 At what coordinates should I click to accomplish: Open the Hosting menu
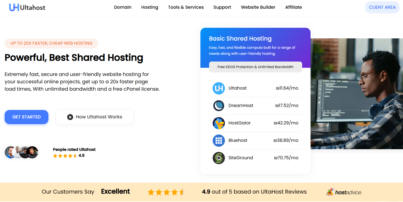(150, 7)
